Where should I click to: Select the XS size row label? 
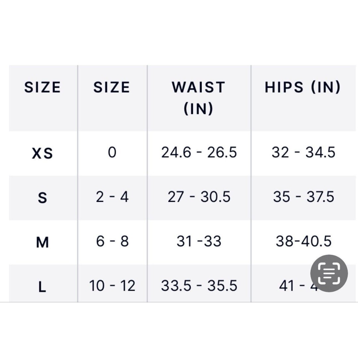42,153
